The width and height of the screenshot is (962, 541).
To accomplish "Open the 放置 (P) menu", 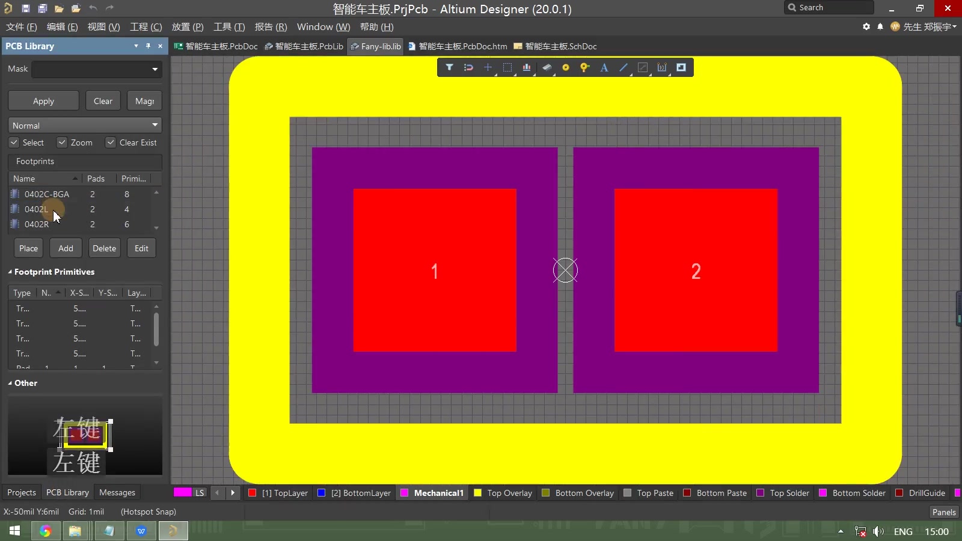I will pyautogui.click(x=188, y=26).
